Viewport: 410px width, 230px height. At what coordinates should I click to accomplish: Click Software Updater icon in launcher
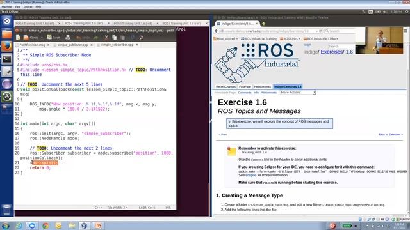point(7,96)
